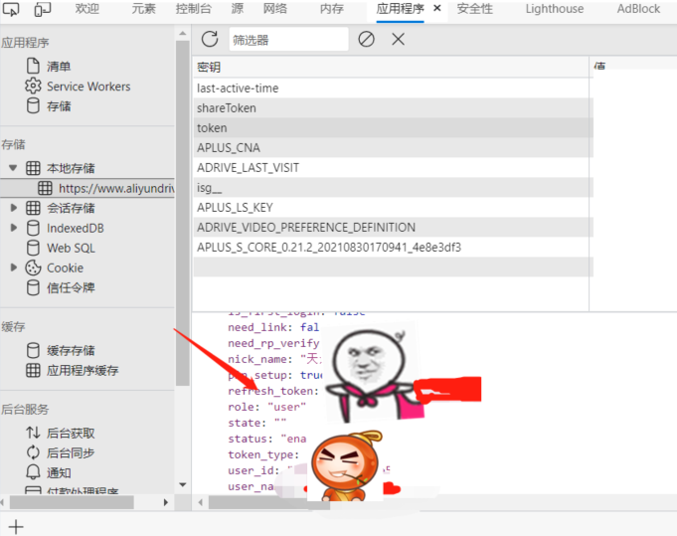Select the isg__ key row

393,187
